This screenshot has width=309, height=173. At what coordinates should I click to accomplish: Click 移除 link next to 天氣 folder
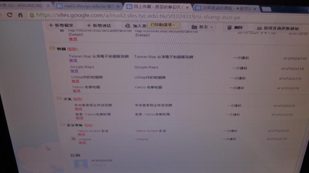coord(78,99)
